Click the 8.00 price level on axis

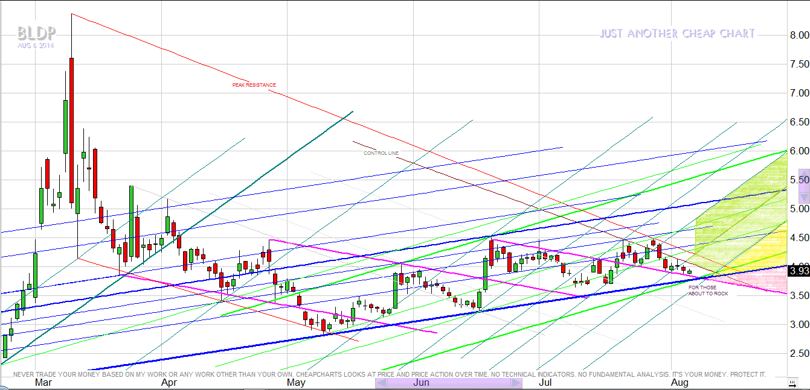796,35
